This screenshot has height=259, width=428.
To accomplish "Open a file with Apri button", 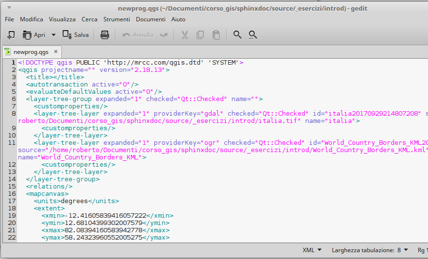I will click(x=34, y=35).
